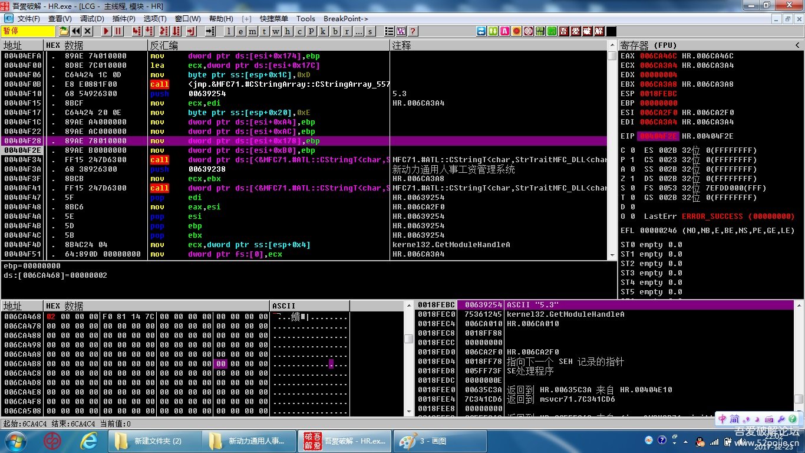Open Handles window with the h button
This screenshot has width=805, height=453.
(x=288, y=31)
